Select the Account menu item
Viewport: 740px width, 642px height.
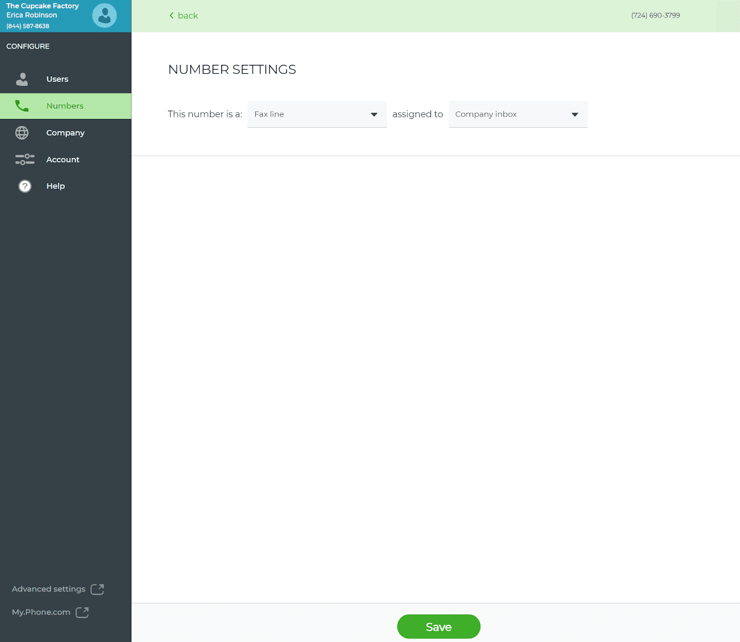point(66,159)
